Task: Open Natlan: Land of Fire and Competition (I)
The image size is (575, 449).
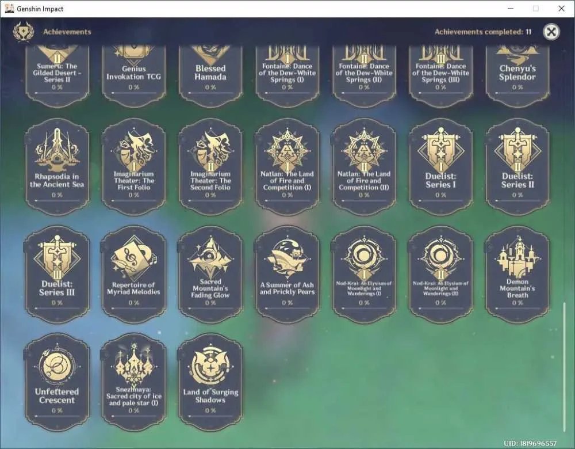Action: [287, 167]
